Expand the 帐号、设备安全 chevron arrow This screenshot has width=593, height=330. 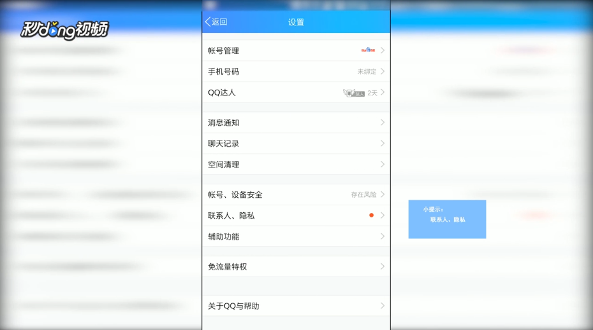(x=383, y=194)
